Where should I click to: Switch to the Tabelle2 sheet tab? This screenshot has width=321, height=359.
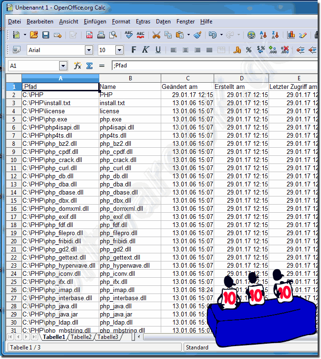coord(81,337)
